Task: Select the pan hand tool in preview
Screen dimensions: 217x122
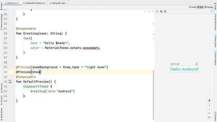Action: point(209,100)
